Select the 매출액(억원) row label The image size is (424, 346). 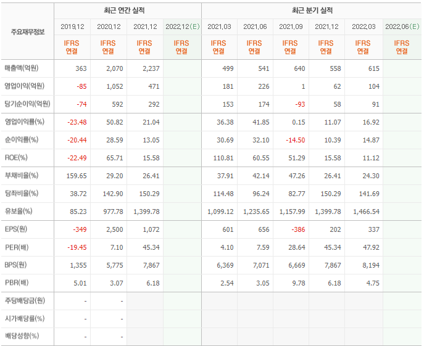(x=22, y=68)
